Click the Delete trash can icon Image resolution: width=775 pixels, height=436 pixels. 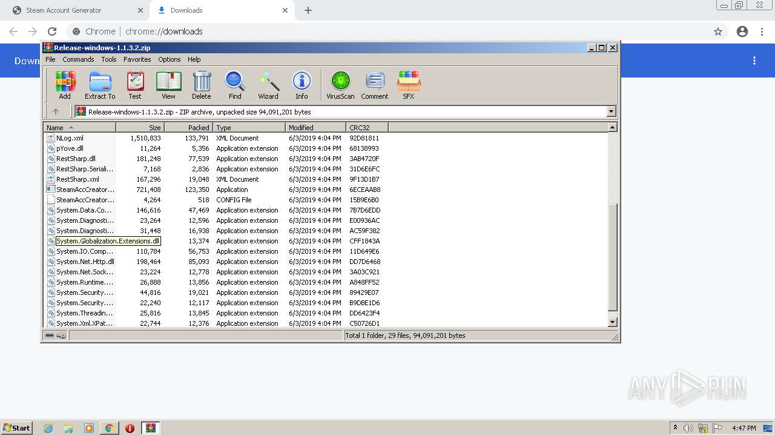(202, 85)
